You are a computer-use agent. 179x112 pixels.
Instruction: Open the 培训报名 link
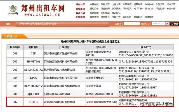click(116, 13)
